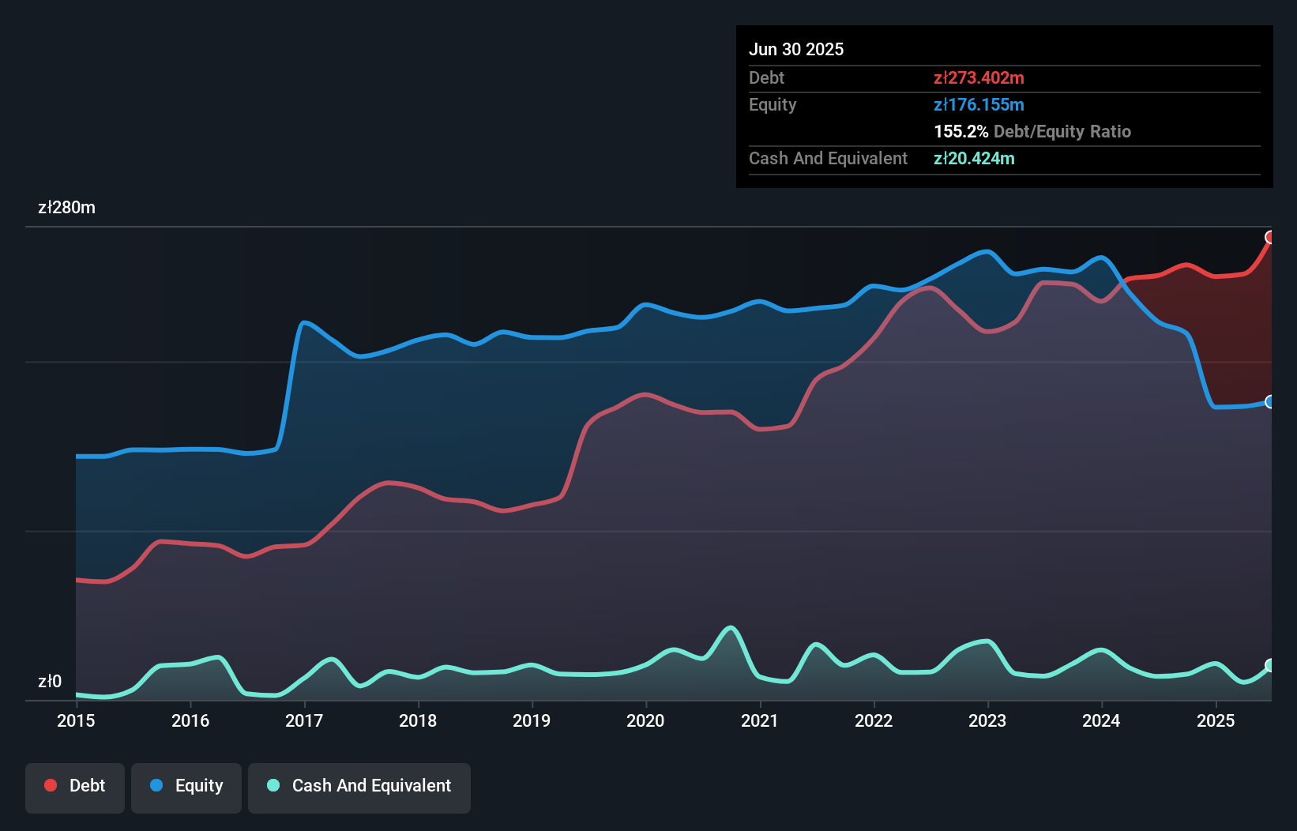Select the 2025 label on the x-axis
This screenshot has width=1297, height=831.
point(1216,720)
